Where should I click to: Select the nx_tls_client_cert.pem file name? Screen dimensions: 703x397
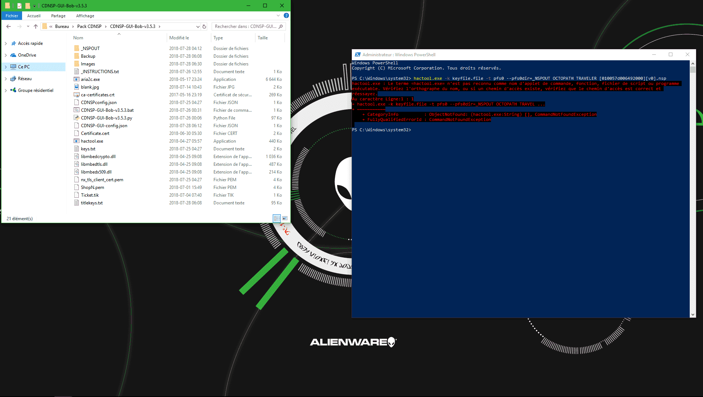(x=102, y=179)
